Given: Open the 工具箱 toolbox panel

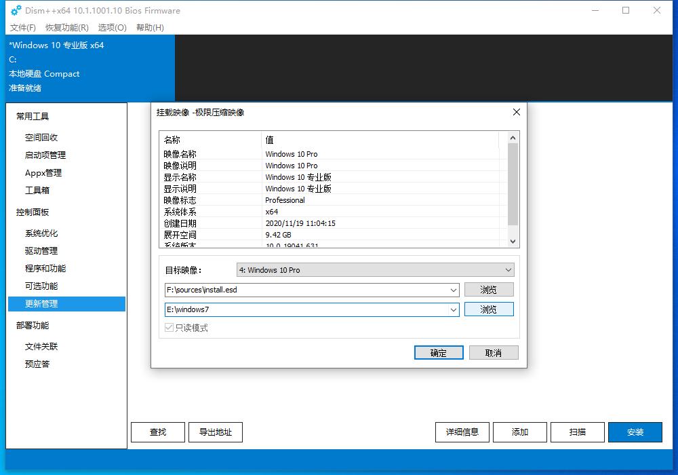Looking at the screenshot, I should 37,190.
